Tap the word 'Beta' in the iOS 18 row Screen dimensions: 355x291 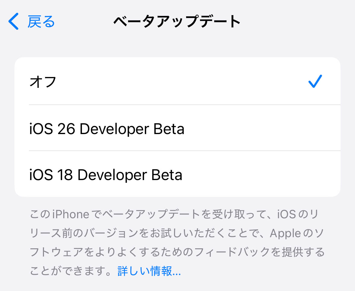[167, 175]
